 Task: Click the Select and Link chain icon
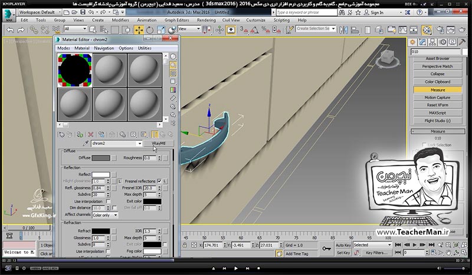coord(33,30)
